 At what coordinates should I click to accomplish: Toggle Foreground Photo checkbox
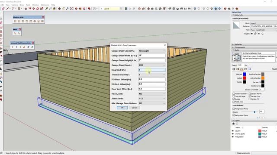[234, 109]
